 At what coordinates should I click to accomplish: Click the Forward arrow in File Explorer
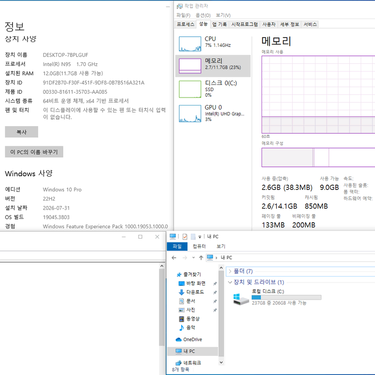(x=185, y=257)
